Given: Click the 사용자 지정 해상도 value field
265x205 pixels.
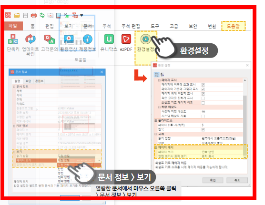Looking at the screenshot, I should click(x=222, y=111).
